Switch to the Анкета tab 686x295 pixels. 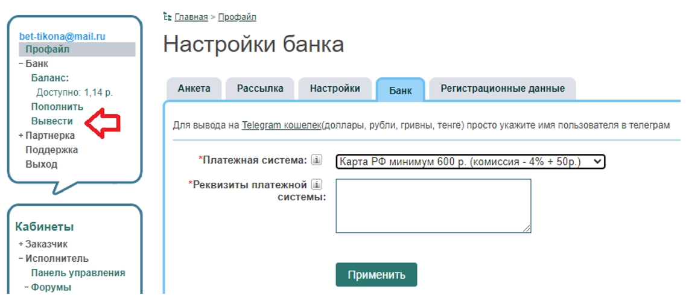click(x=194, y=89)
